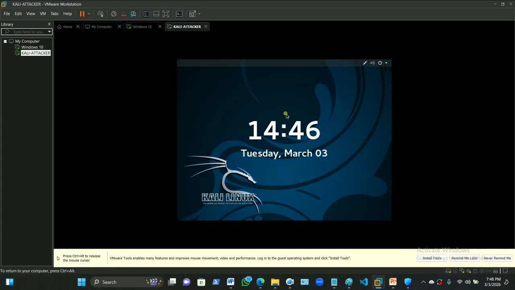Screen dimensions: 515x290
Task: Open the View menu
Action: point(31,14)
